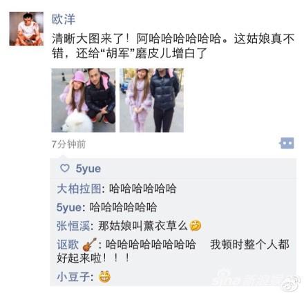
Task: Tap the grinning emoji in 小豆子's comment
Action: pos(104,277)
